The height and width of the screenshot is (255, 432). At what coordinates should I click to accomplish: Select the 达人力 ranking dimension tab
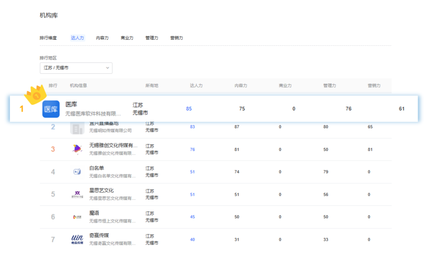coord(78,38)
